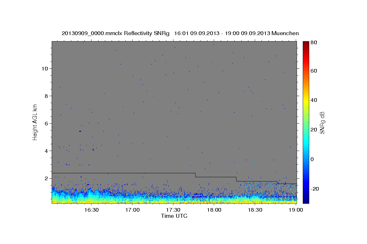Click the 'Time UTC' axis label

tap(174, 216)
